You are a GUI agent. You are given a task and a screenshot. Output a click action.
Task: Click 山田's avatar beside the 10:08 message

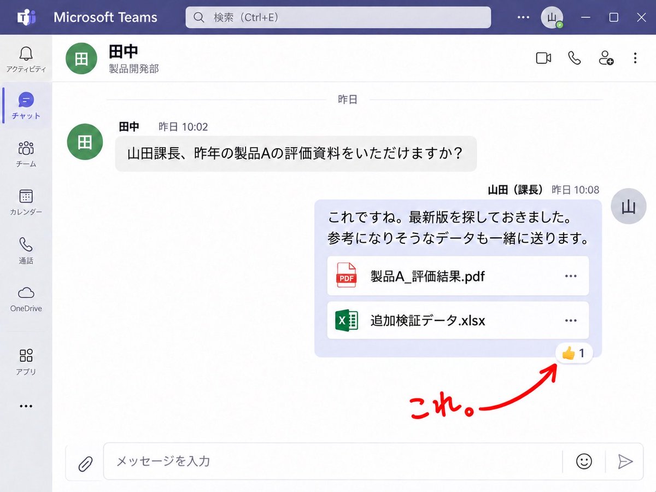pyautogui.click(x=629, y=207)
